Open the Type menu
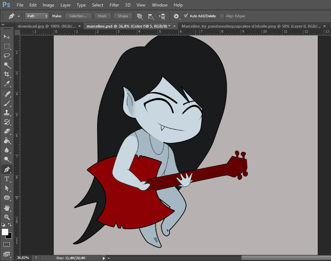Screen dimensions: 331x261 tap(81, 5)
